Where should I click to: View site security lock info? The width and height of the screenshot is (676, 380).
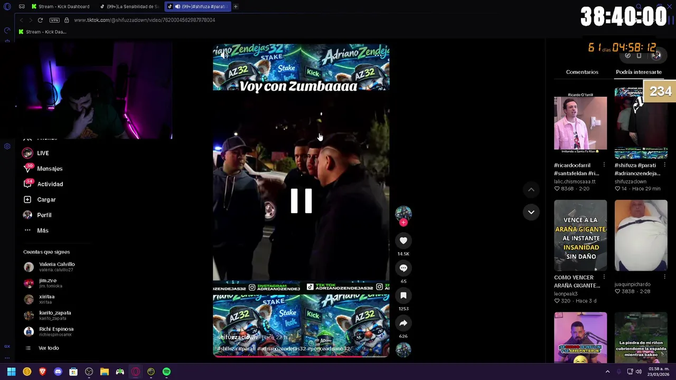tap(67, 20)
